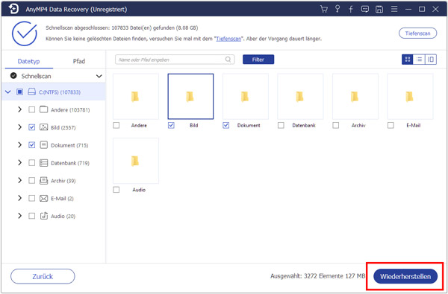Screen dimensions: 448x294
Task: Collapse the C:(NTFS) tree node
Action: 8,92
